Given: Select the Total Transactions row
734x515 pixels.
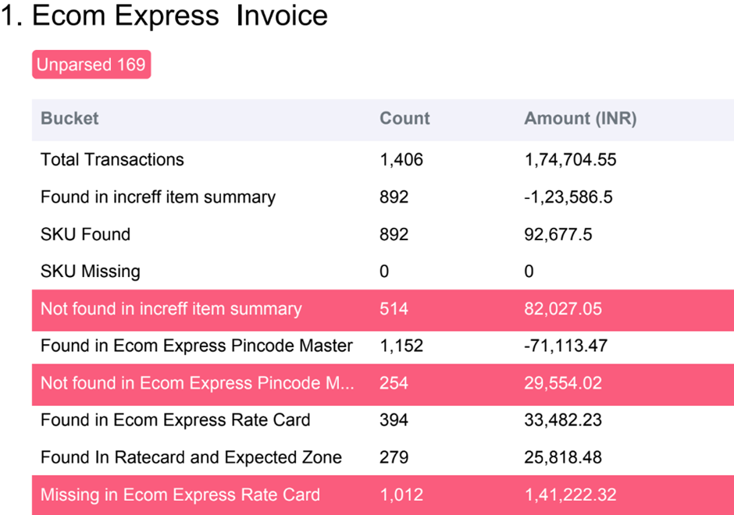Looking at the screenshot, I should (x=383, y=159).
